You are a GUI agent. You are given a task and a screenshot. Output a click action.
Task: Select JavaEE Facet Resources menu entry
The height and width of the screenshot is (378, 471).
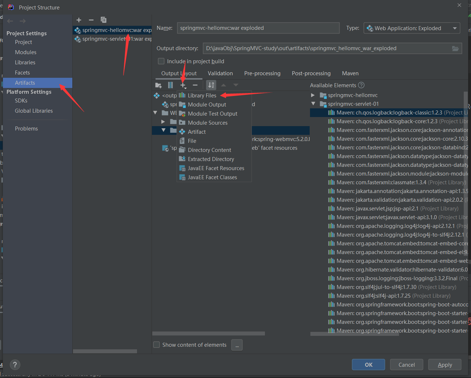coord(214,168)
